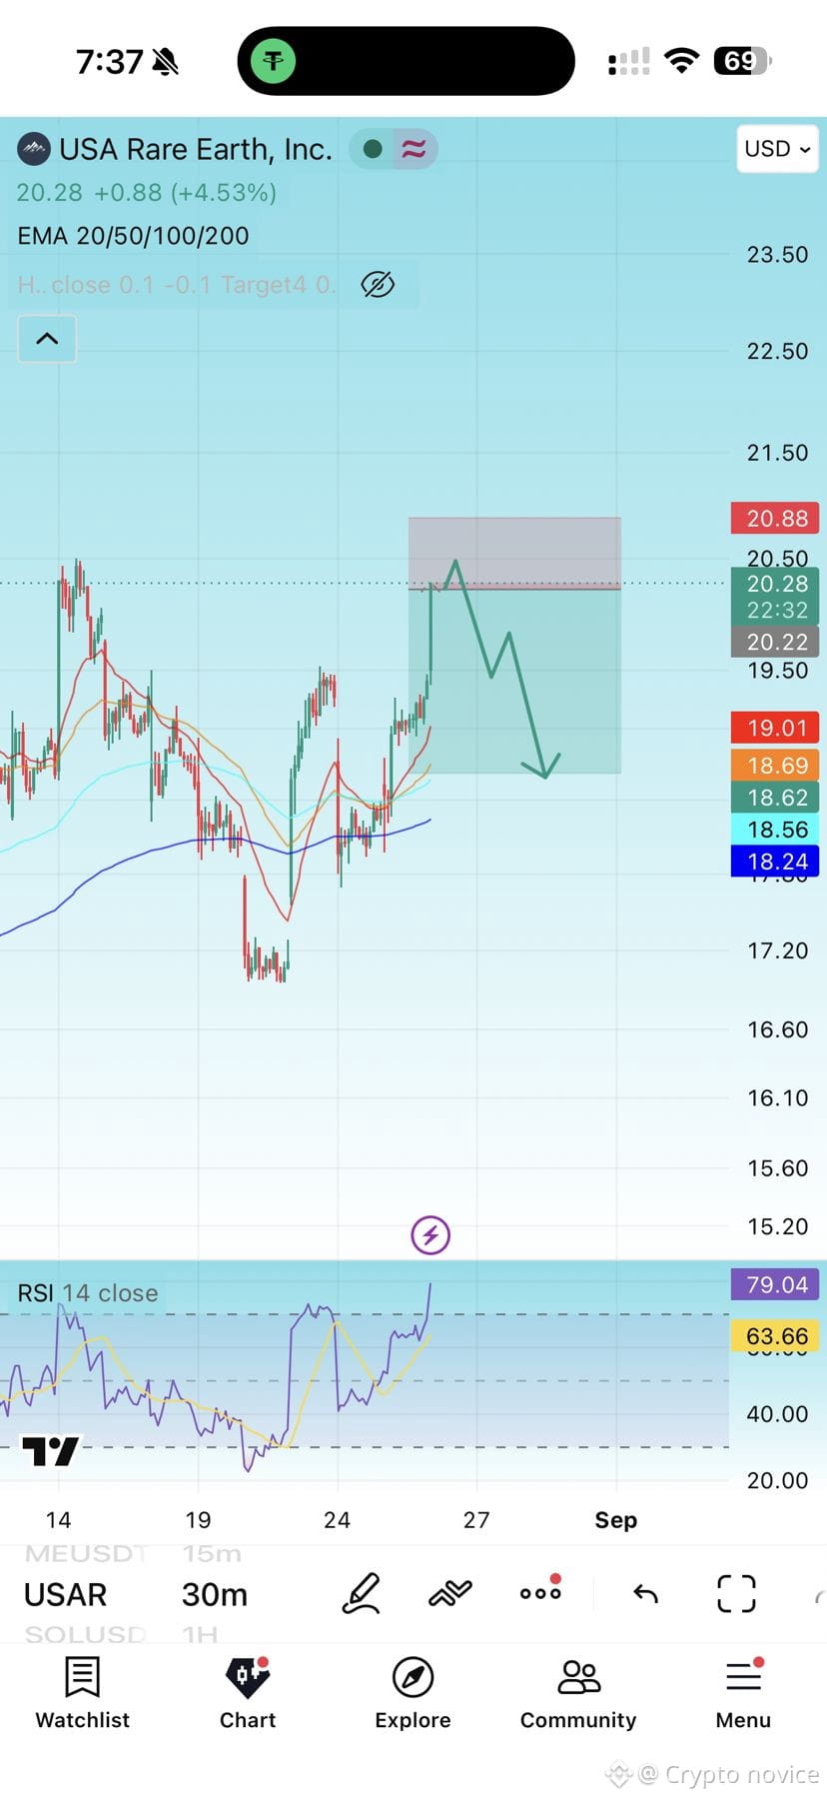The image size is (827, 1799).
Task: Tap the red 20.88 stop price label
Action: 776,518
